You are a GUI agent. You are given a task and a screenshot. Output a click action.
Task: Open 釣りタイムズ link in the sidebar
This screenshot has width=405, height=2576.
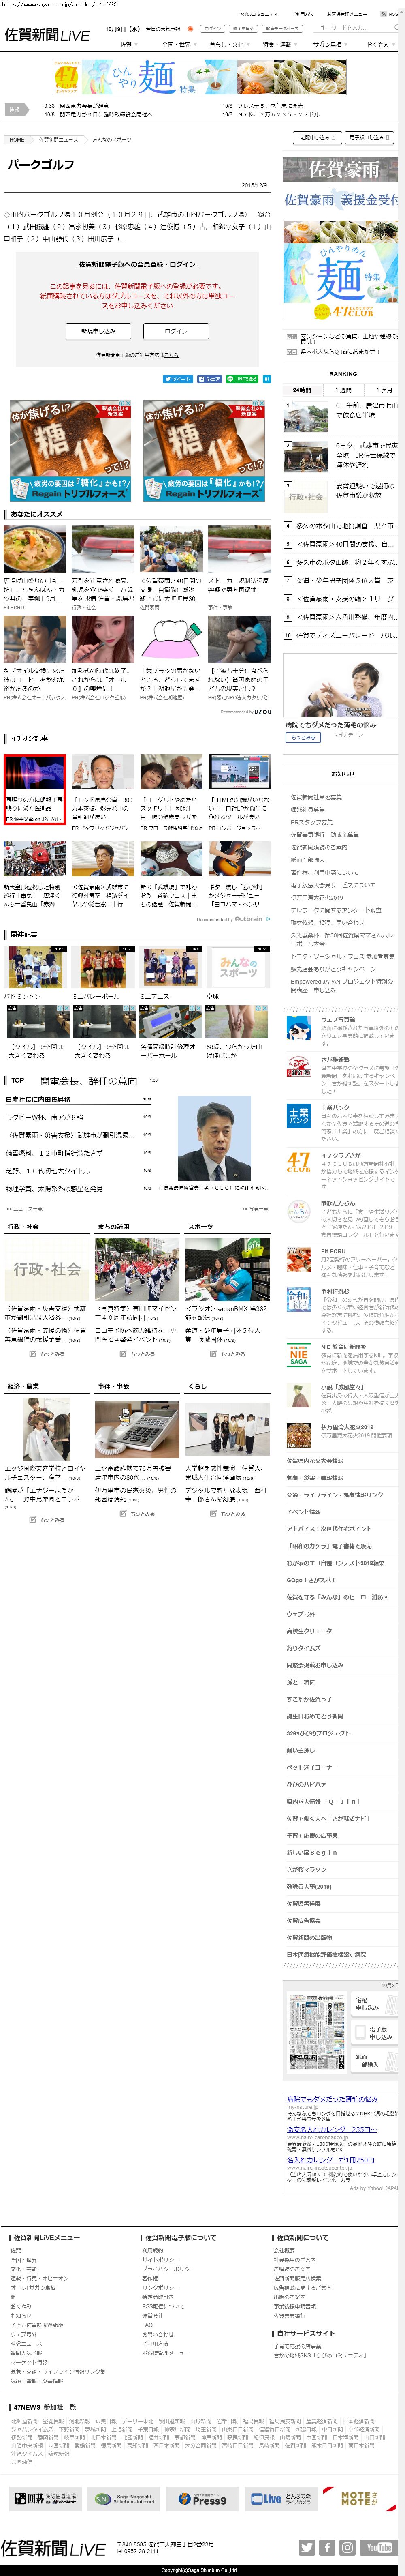(x=304, y=1647)
